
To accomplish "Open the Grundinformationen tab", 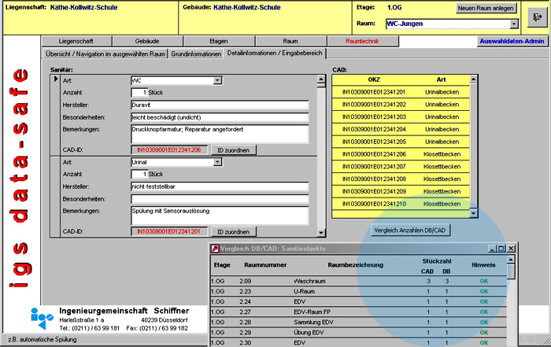I will click(x=196, y=54).
